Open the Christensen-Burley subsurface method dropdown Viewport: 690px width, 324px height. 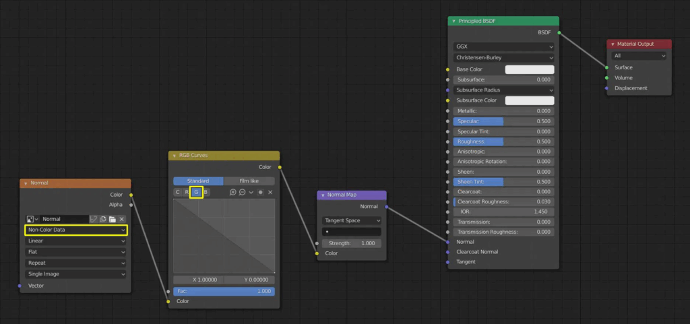point(503,57)
